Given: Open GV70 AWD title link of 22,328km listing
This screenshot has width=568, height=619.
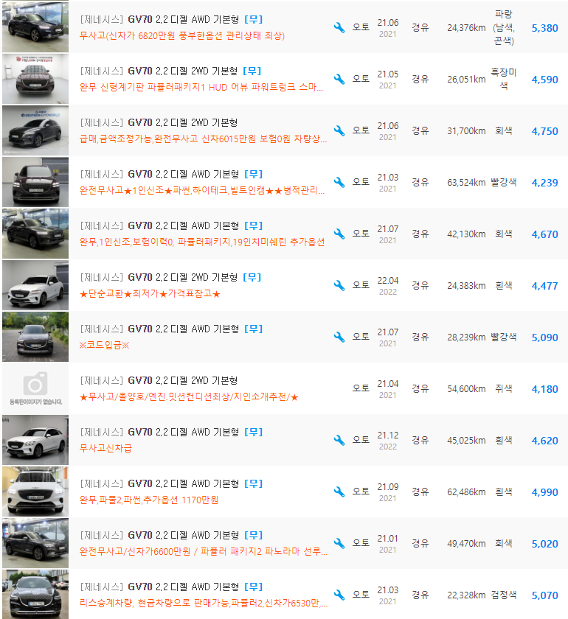Looking at the screenshot, I should point(172,587).
